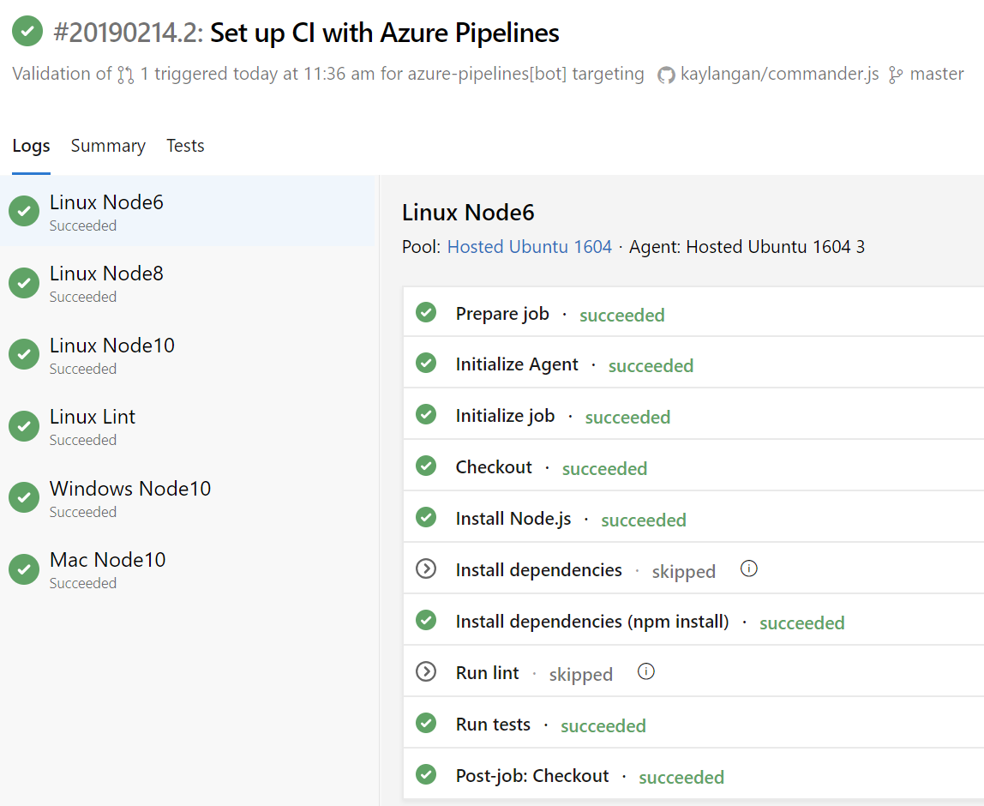Screen dimensions: 984x806
Task: Open the Hosted Ubuntu 1604 pool link
Action: (x=529, y=247)
